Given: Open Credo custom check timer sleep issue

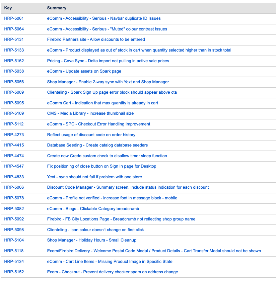Looking at the screenshot, I should [107, 156].
